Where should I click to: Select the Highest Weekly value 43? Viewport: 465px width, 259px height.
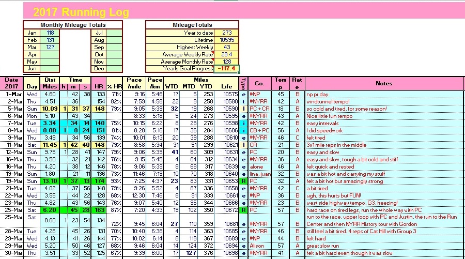point(226,47)
